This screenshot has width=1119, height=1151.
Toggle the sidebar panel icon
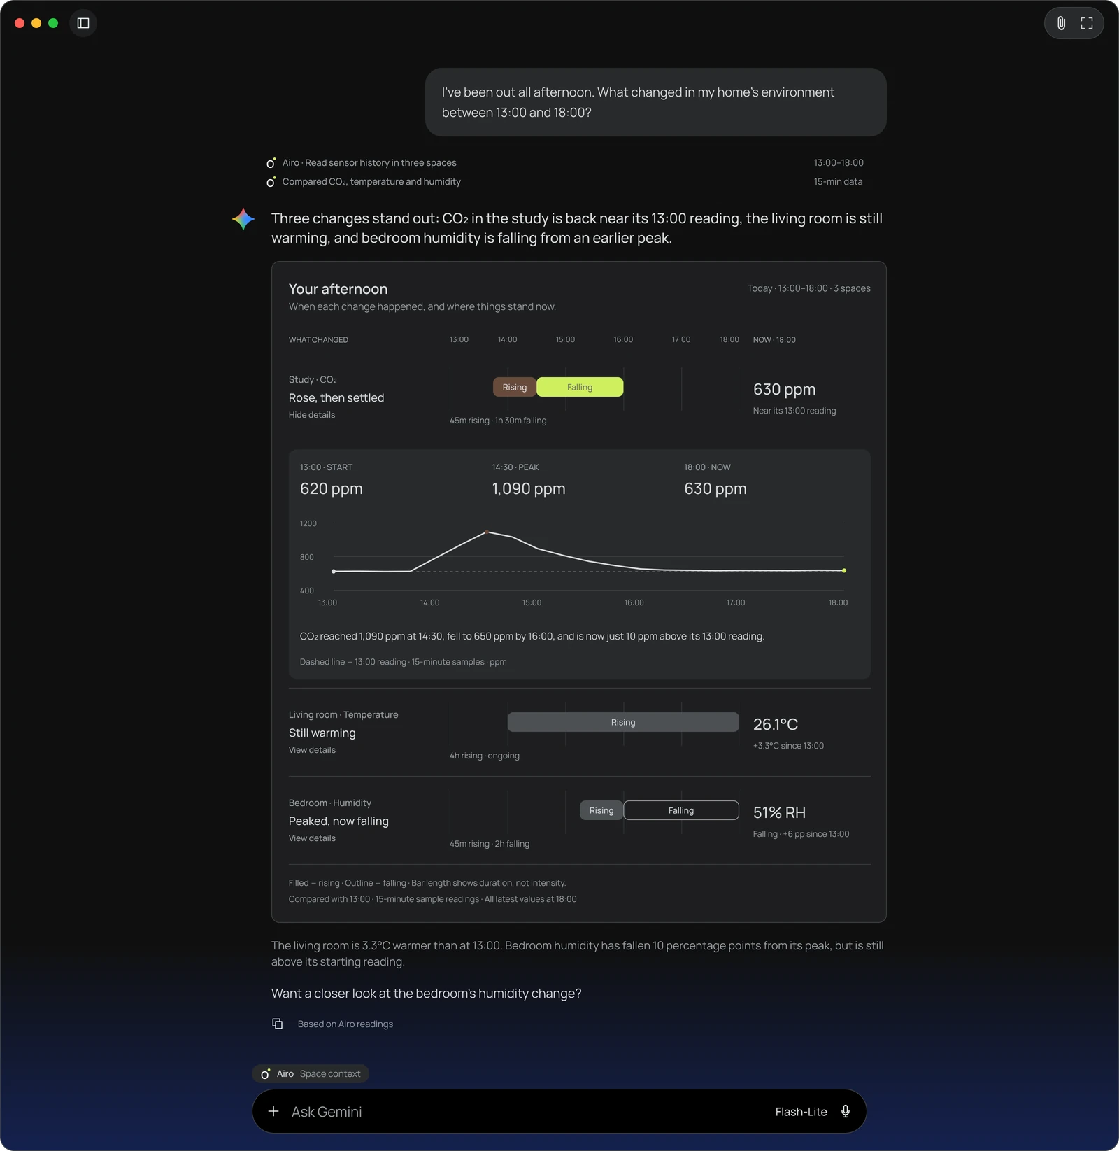[83, 23]
